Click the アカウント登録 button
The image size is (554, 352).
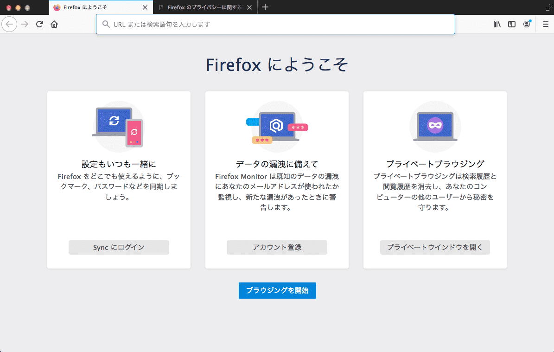(x=277, y=247)
